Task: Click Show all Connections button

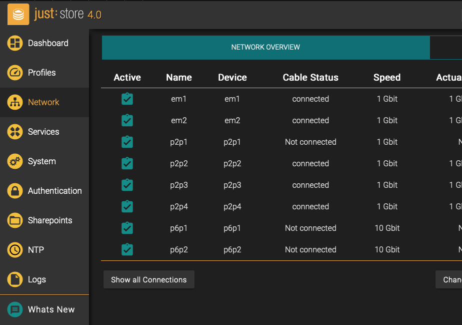Action: pyautogui.click(x=149, y=279)
